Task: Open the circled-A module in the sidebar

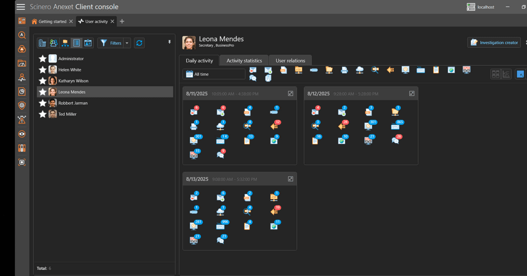Action: (22, 35)
